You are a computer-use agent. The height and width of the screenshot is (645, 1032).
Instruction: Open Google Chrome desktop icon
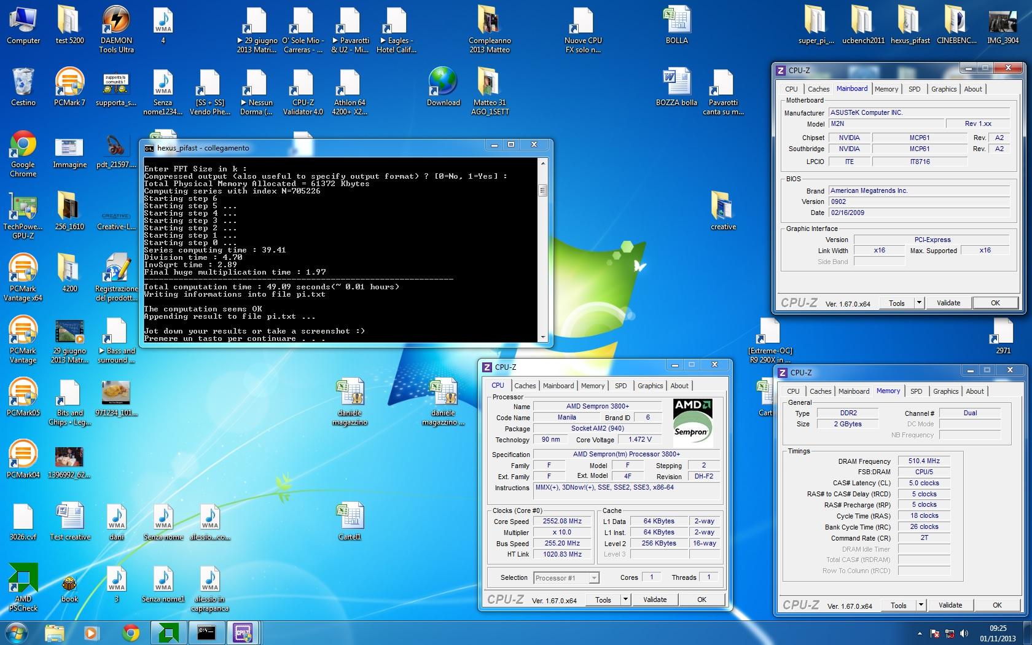click(x=23, y=154)
